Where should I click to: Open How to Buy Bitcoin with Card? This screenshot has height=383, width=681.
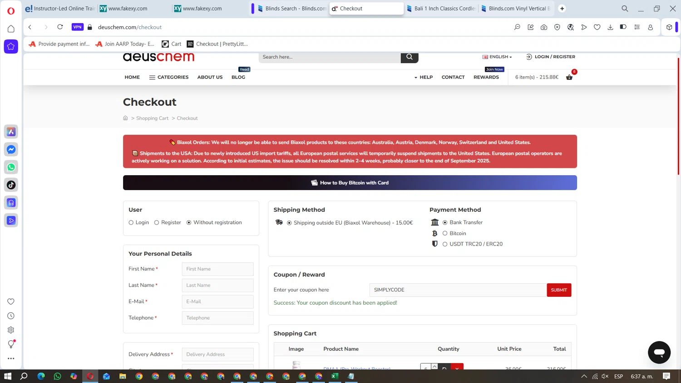[350, 183]
